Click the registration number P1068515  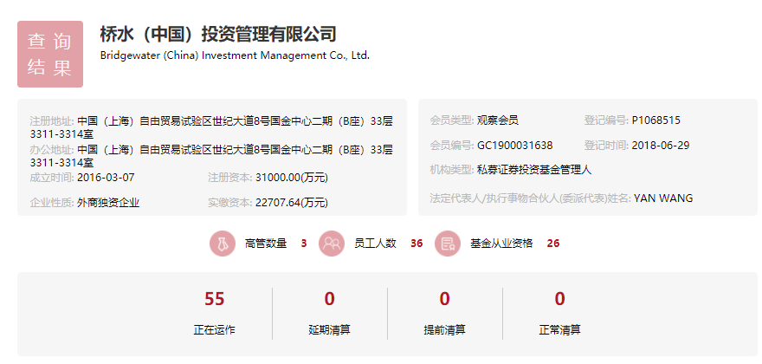[655, 120]
